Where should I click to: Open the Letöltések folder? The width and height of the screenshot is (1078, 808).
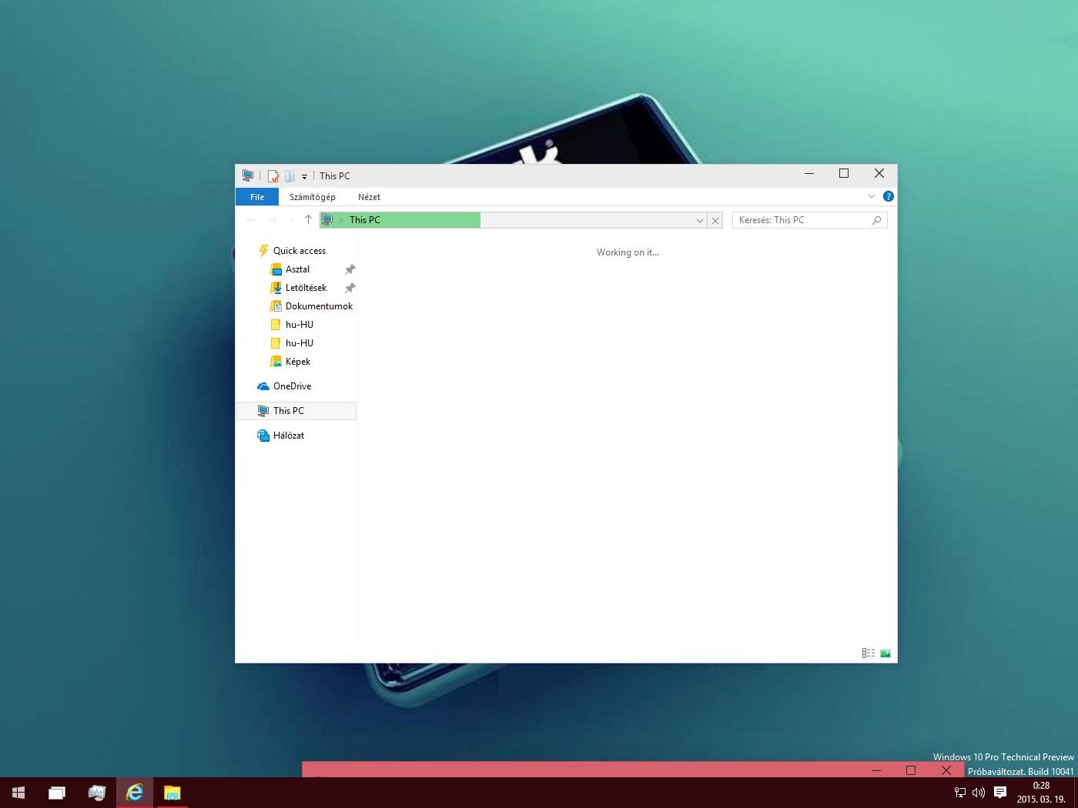(x=306, y=288)
